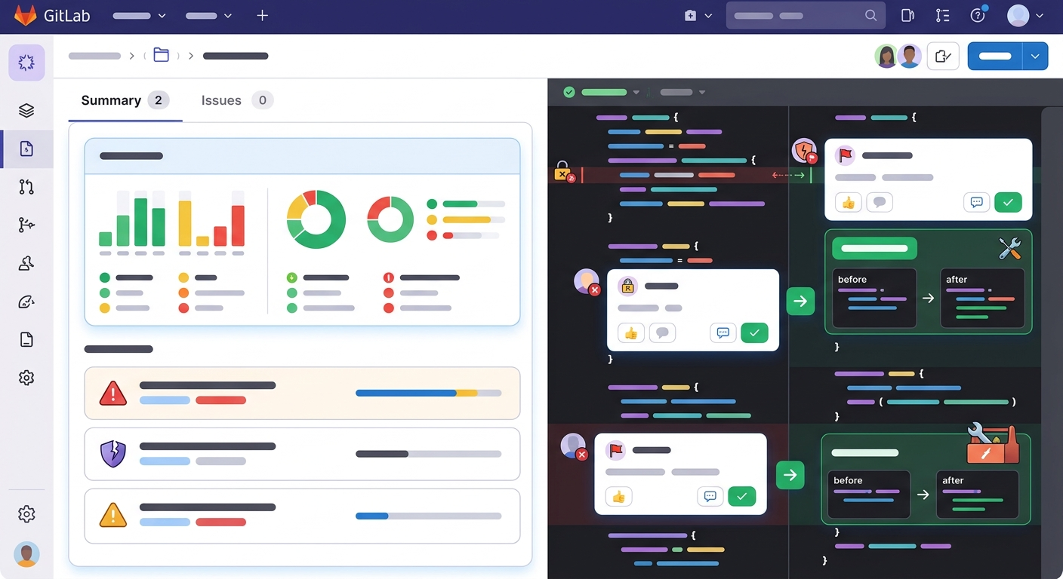This screenshot has width=1063, height=579.
Task: Click progress bar of the red alert row
Action: click(x=428, y=393)
